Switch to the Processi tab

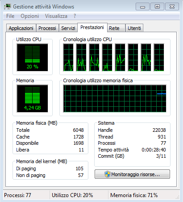47,28
